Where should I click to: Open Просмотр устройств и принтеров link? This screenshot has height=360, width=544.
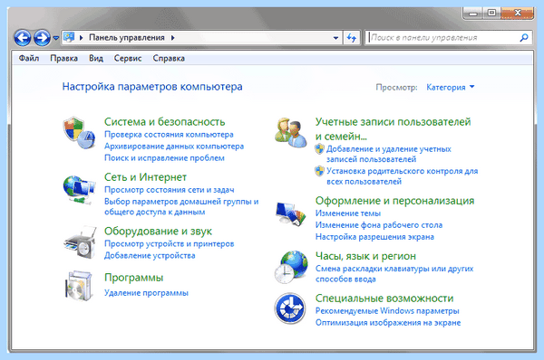pyautogui.click(x=170, y=243)
